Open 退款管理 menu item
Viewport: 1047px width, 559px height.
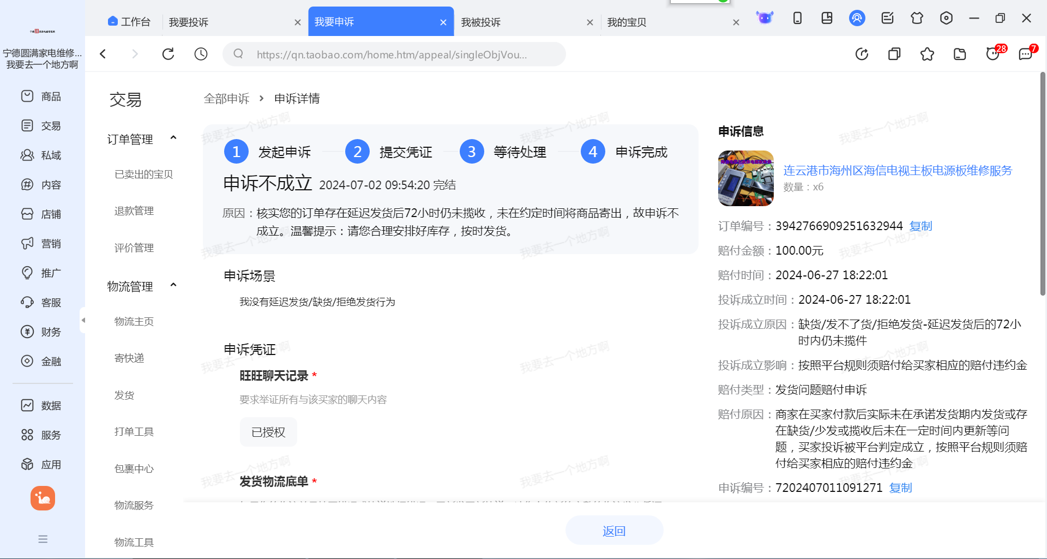point(134,211)
